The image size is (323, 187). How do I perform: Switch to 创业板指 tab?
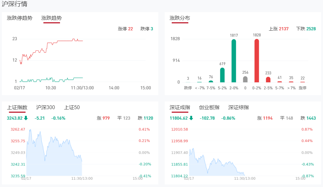tap(209, 108)
